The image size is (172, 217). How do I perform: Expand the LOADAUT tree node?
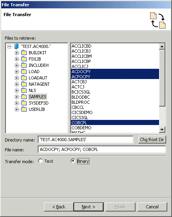[16, 78]
